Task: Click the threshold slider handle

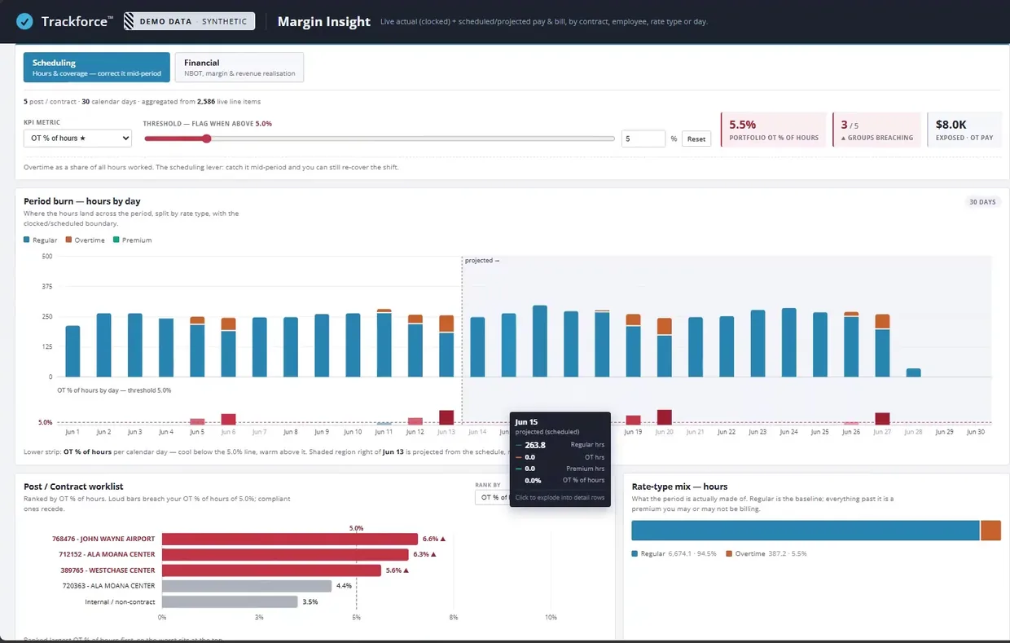Action: point(206,139)
